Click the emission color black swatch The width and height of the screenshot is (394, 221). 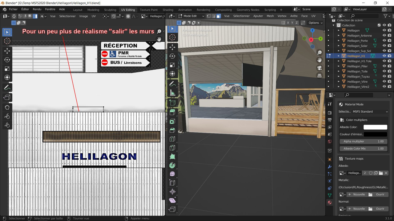click(375, 134)
